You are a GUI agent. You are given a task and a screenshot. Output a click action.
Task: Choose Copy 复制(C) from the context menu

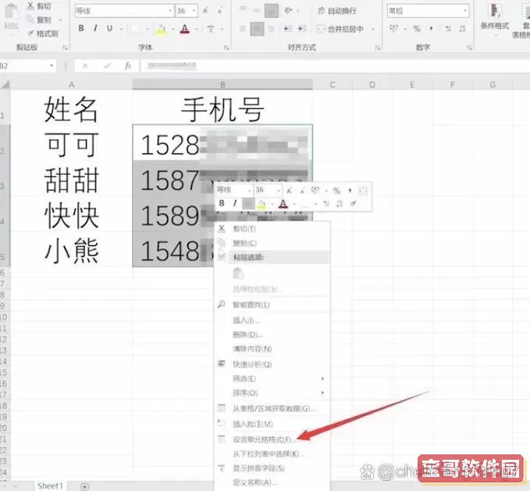click(x=272, y=243)
